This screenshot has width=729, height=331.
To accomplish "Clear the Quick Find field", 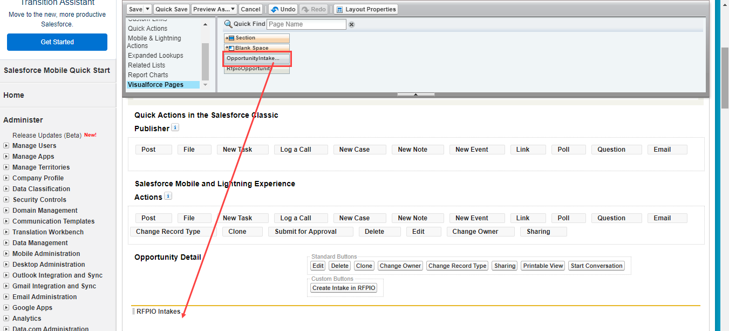I will click(x=351, y=24).
